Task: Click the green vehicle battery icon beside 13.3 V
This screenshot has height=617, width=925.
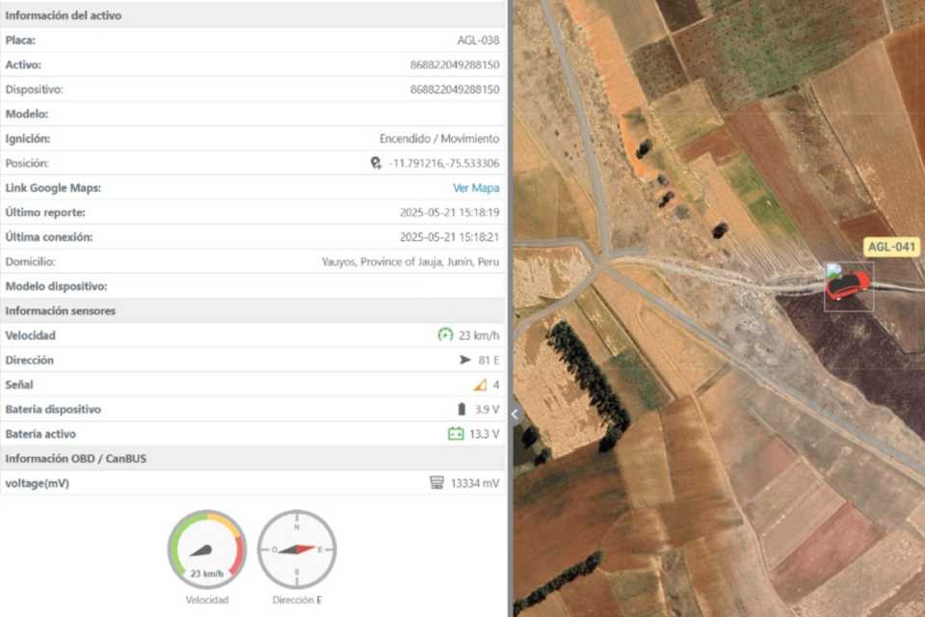Action: tap(456, 434)
